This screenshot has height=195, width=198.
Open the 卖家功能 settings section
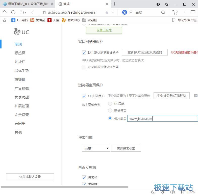(22, 97)
